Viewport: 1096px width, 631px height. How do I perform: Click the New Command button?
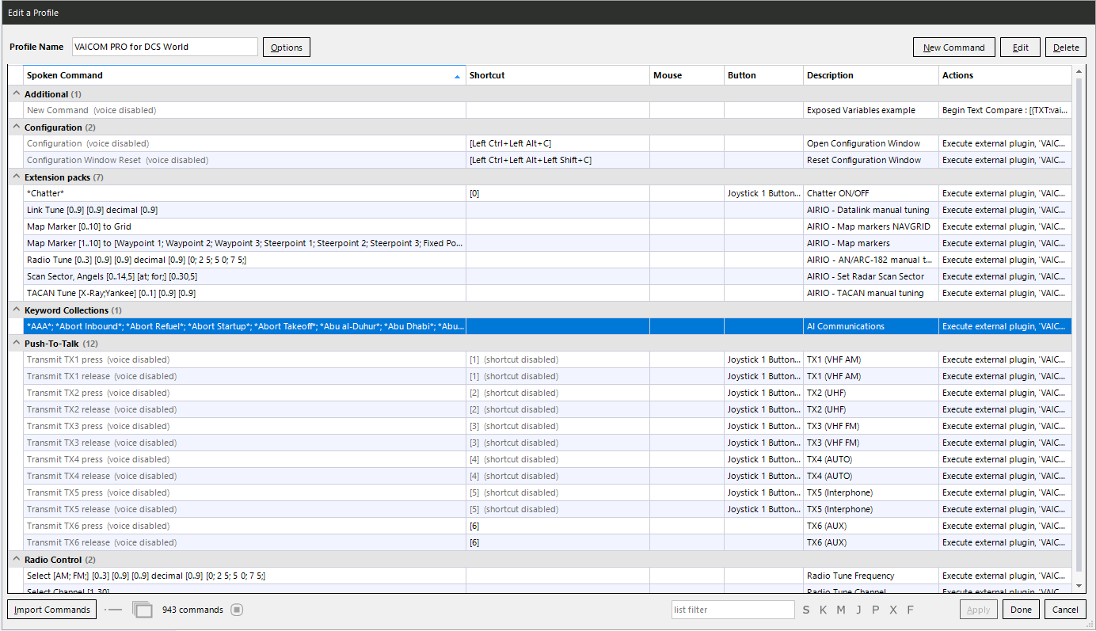click(953, 48)
